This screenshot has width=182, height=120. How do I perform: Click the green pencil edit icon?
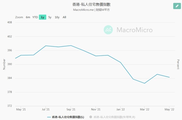(x=177, y=6)
